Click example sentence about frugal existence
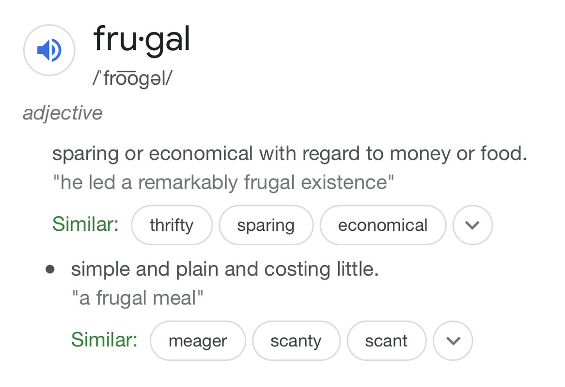The image size is (565, 387). (223, 182)
